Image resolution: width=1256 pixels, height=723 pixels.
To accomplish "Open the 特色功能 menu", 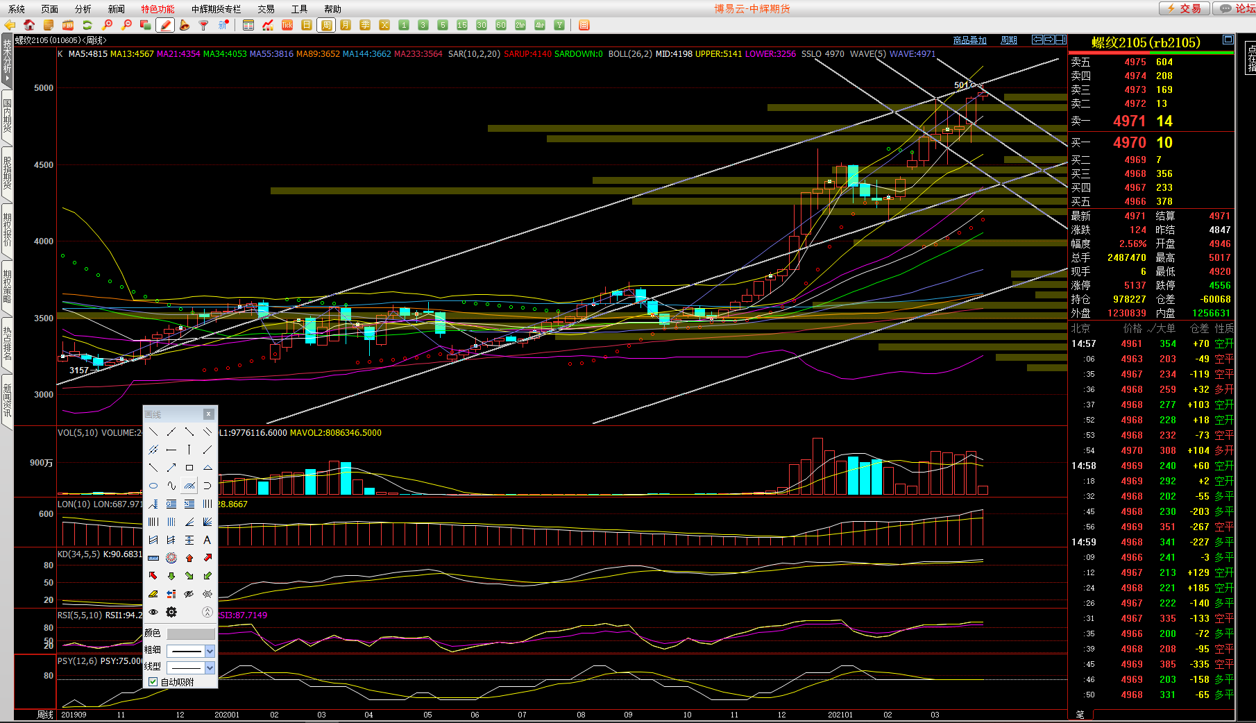I will pyautogui.click(x=158, y=9).
